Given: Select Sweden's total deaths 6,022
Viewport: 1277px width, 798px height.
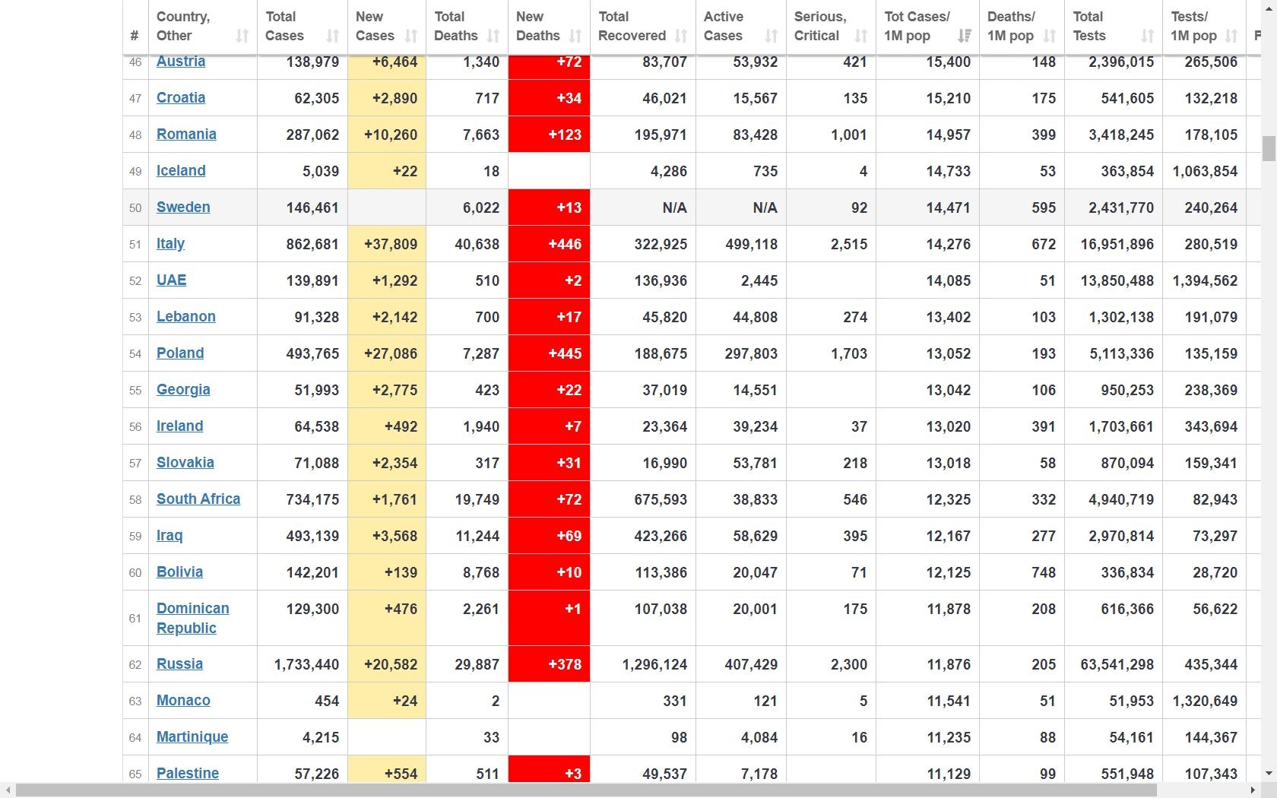Looking at the screenshot, I should pyautogui.click(x=467, y=207).
